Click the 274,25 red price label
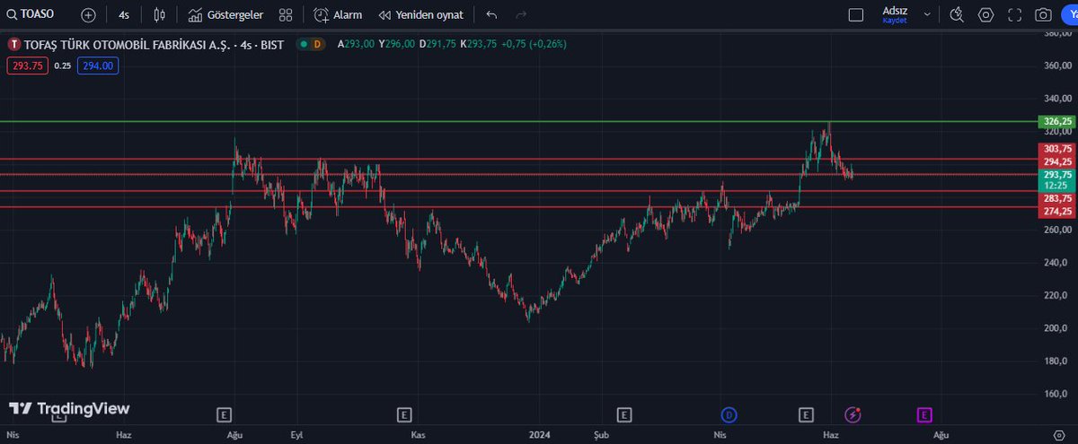 pyautogui.click(x=1057, y=211)
